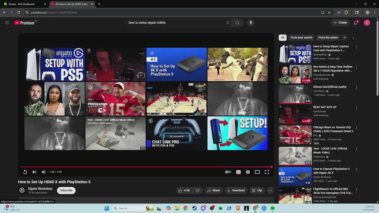Open options for Chicago Bears vs. Kansas City Chiefs
The width and height of the screenshot is (379, 213).
click(x=356, y=128)
